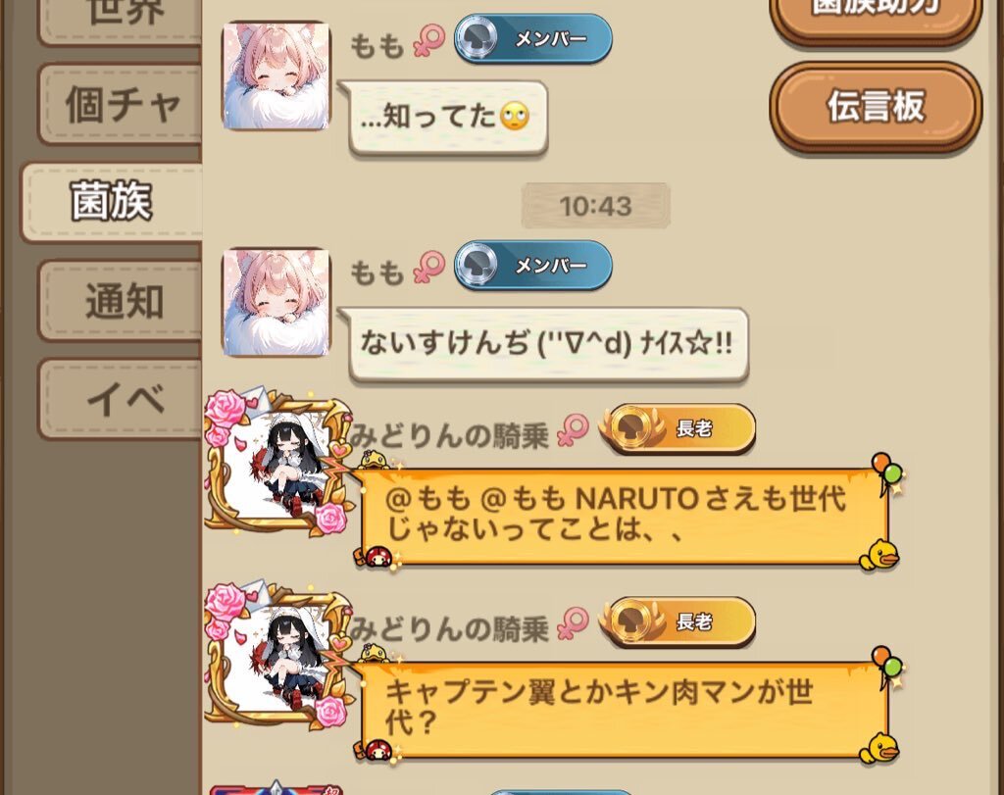This screenshot has height=795, width=1004.
Task: Open the 伝言板 message board button
Action: 876,106
